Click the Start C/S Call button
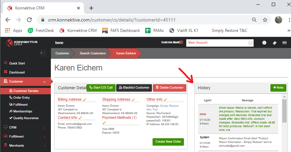This screenshot has width=291, height=152. 101,88
